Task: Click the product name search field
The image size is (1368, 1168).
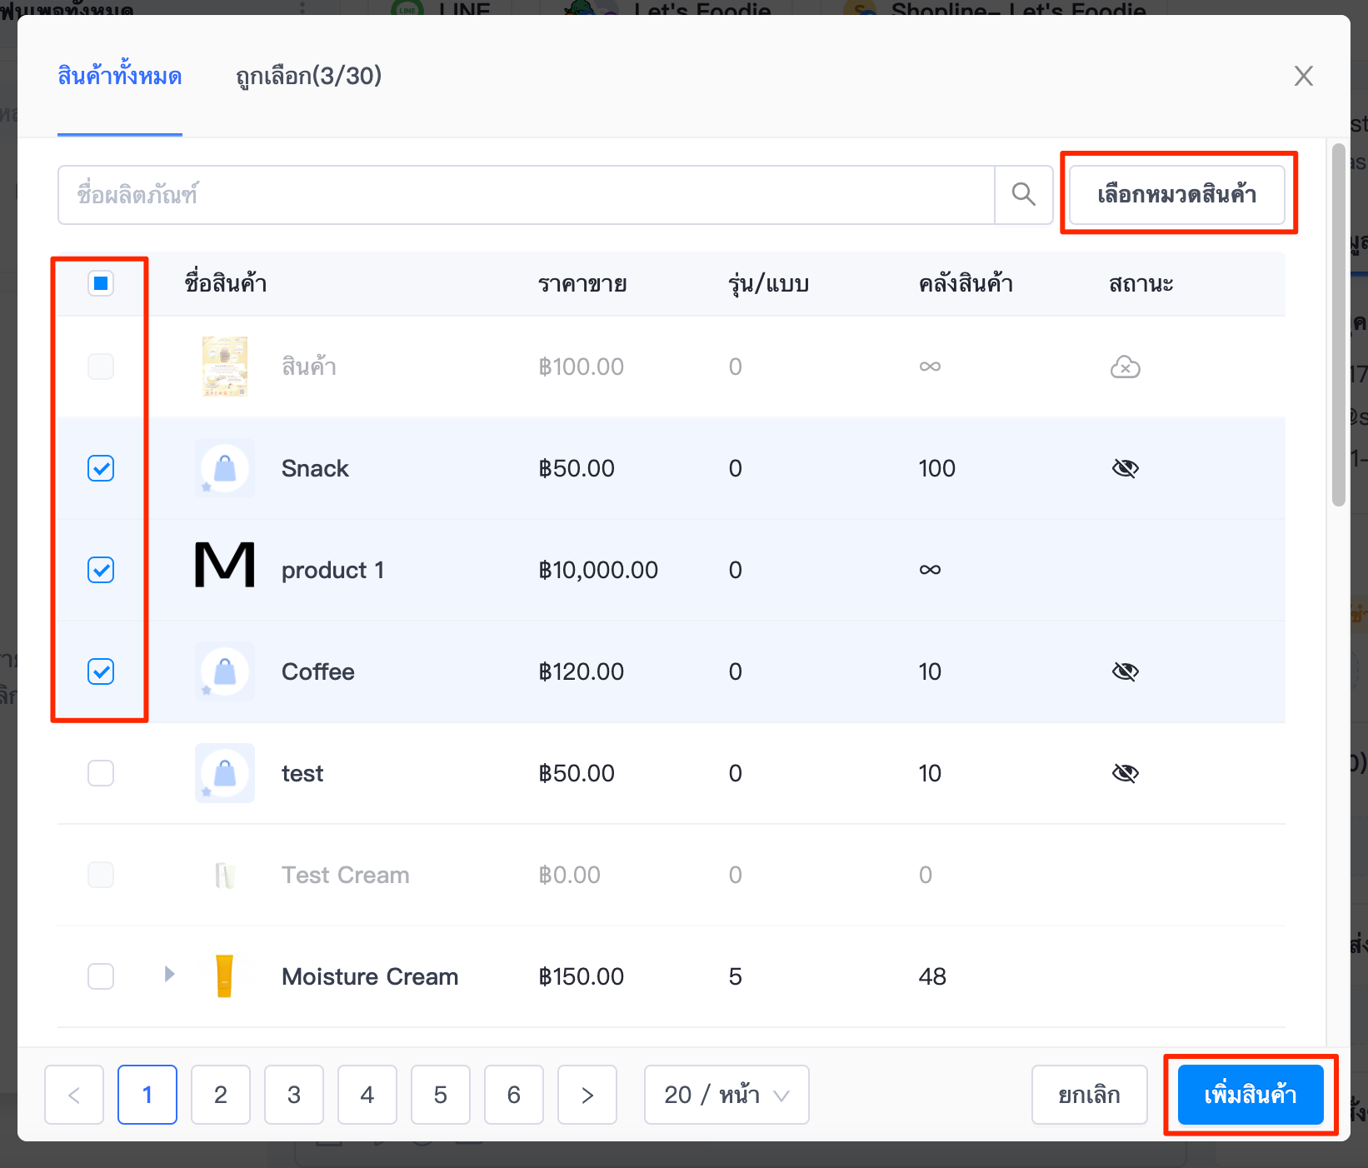Action: click(527, 195)
